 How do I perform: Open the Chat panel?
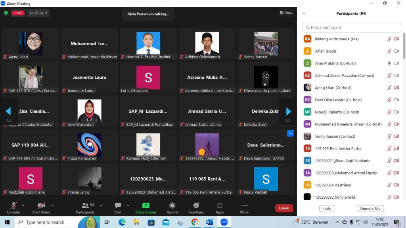coord(118,208)
